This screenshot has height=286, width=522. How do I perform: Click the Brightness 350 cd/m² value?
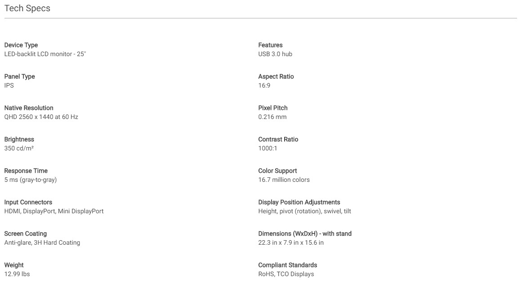pos(19,148)
